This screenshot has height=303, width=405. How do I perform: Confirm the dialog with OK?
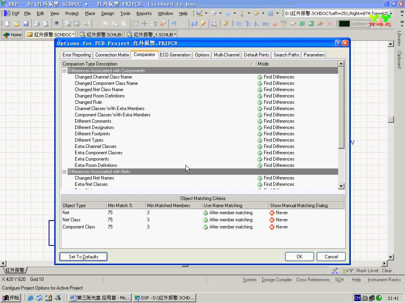pos(300,256)
